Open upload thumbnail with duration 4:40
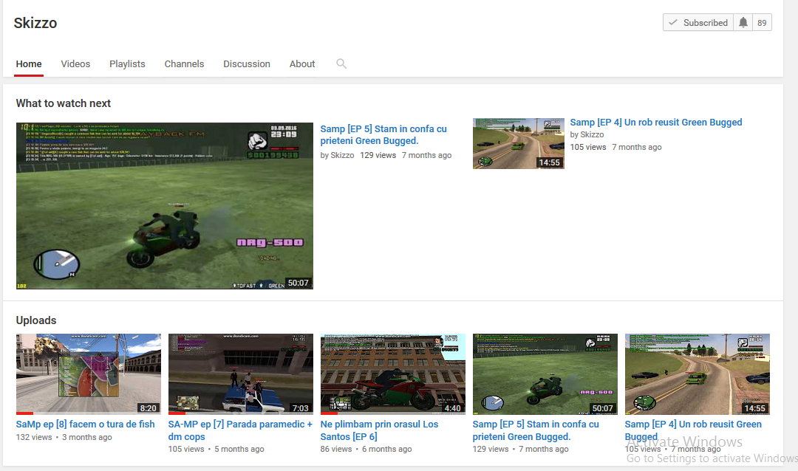The height and width of the screenshot is (471, 798). click(393, 374)
